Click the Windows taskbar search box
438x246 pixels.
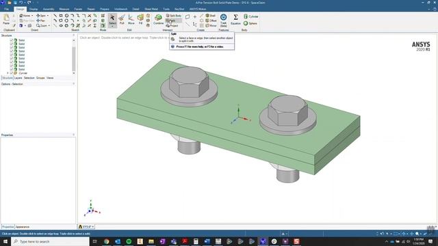pyautogui.click(x=50, y=241)
